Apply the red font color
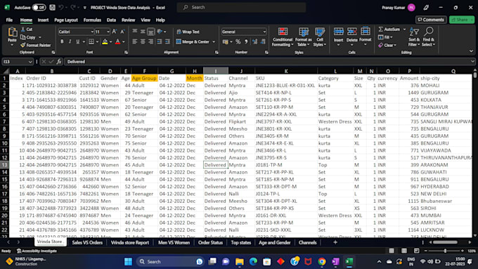478x269 pixels. click(117, 41)
